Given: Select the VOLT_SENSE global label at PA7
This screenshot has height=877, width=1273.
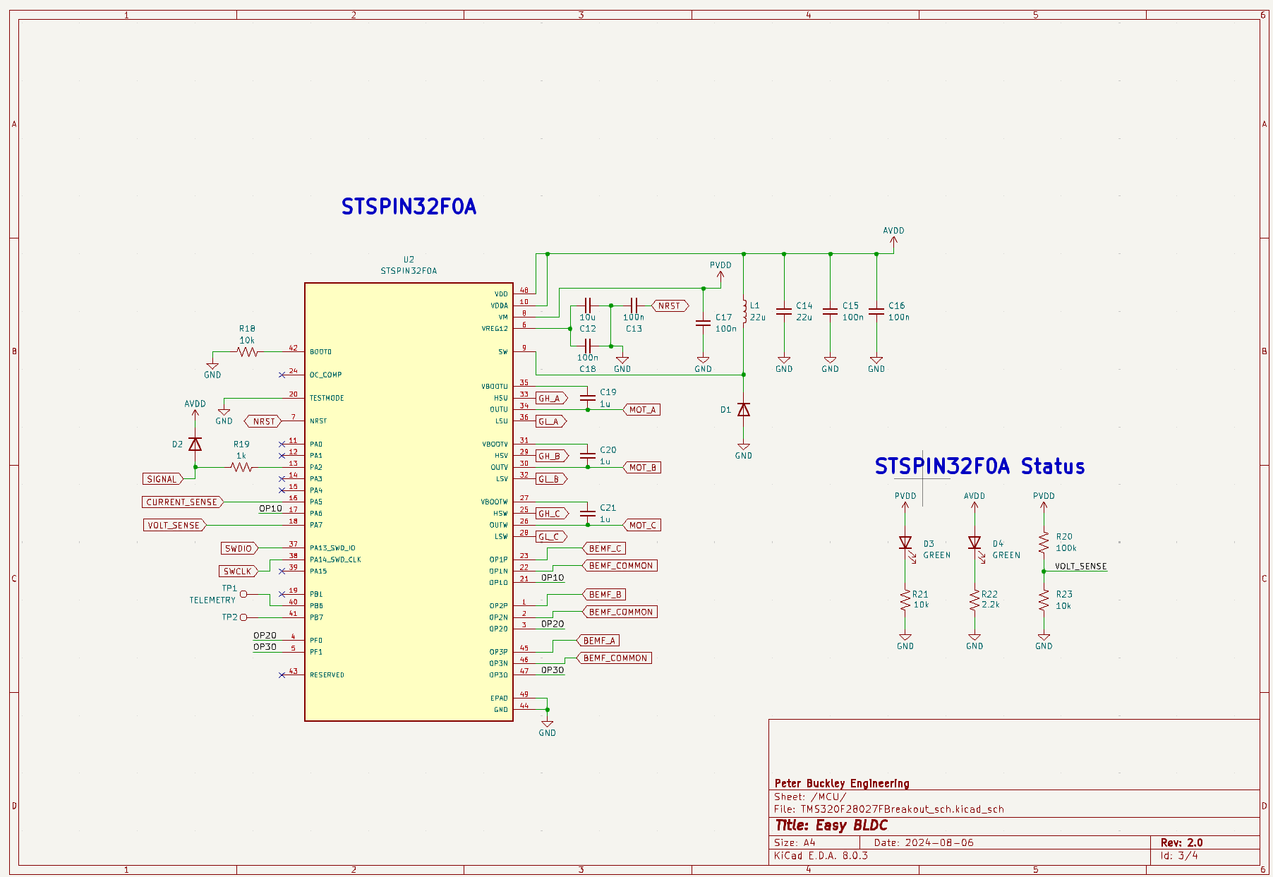Looking at the screenshot, I should tap(175, 525).
